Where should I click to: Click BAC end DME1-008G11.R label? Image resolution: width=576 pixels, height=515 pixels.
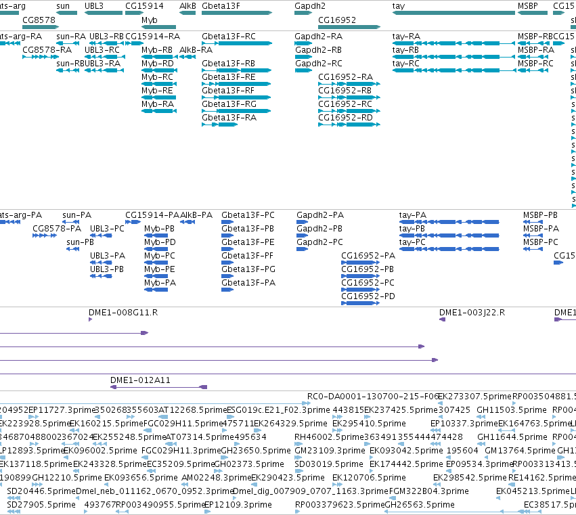(x=123, y=313)
